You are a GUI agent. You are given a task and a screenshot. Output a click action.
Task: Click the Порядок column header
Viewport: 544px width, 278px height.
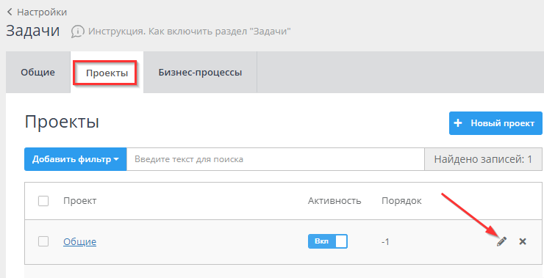pyautogui.click(x=401, y=201)
